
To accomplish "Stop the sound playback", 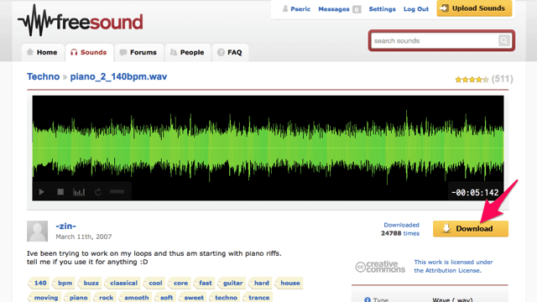I will tap(60, 192).
